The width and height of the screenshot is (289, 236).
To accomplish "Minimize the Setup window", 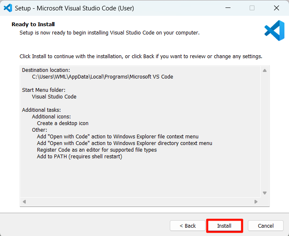I will [x=228, y=8].
